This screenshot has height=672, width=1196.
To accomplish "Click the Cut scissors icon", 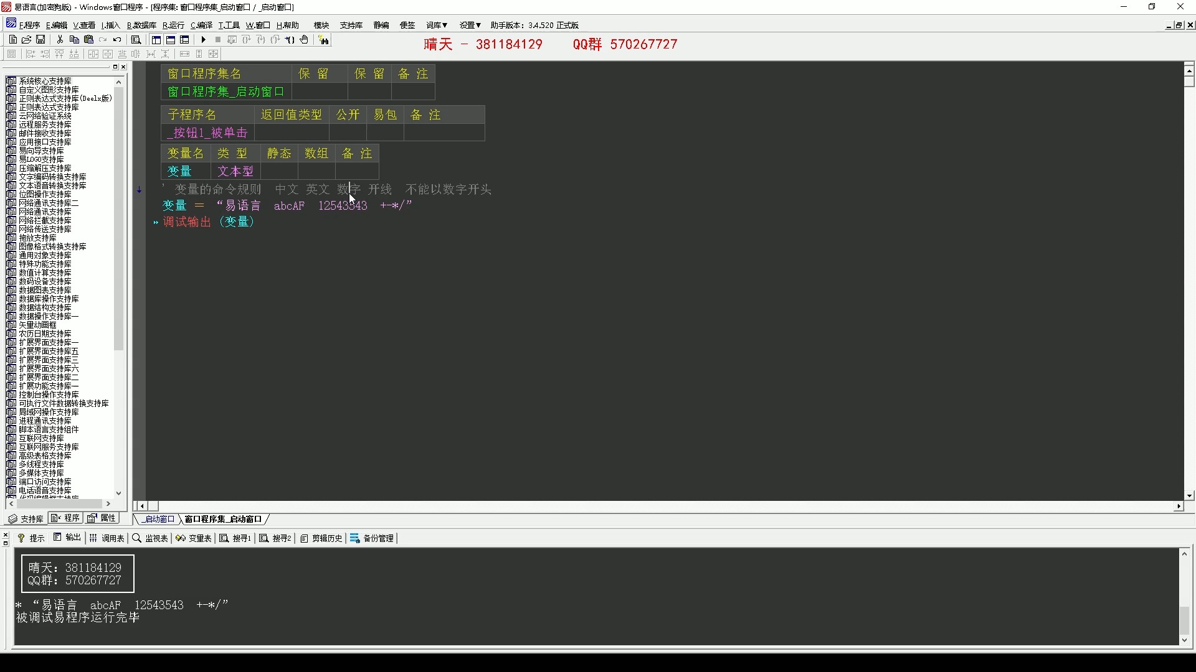I will click(x=60, y=39).
